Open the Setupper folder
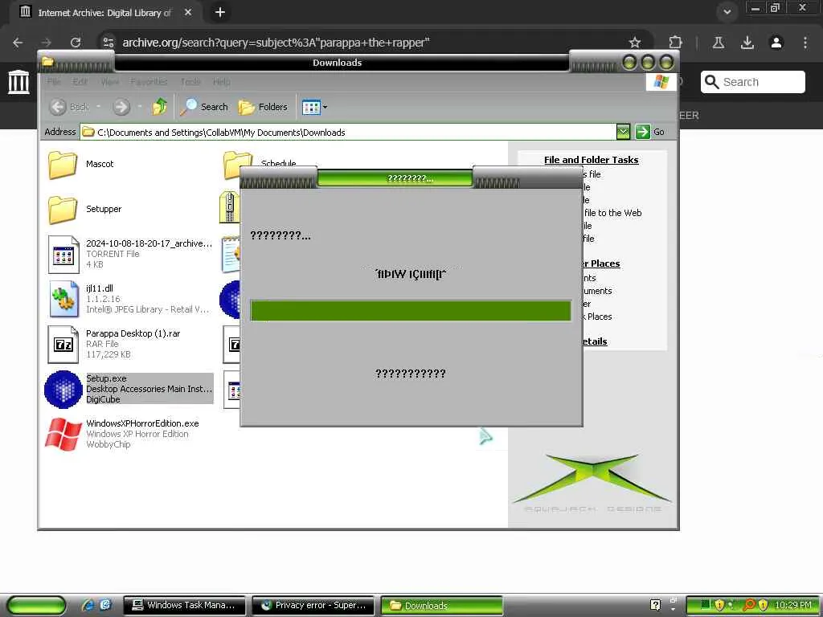823x617 pixels. point(63,210)
